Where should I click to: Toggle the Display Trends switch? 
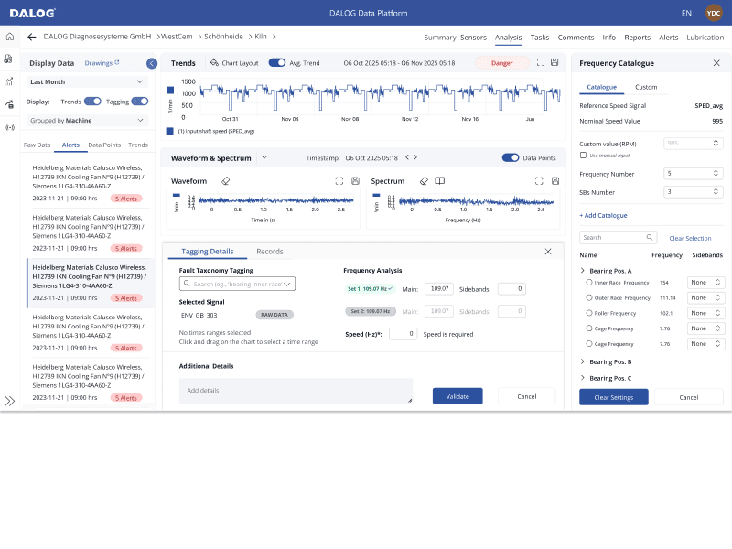92,102
